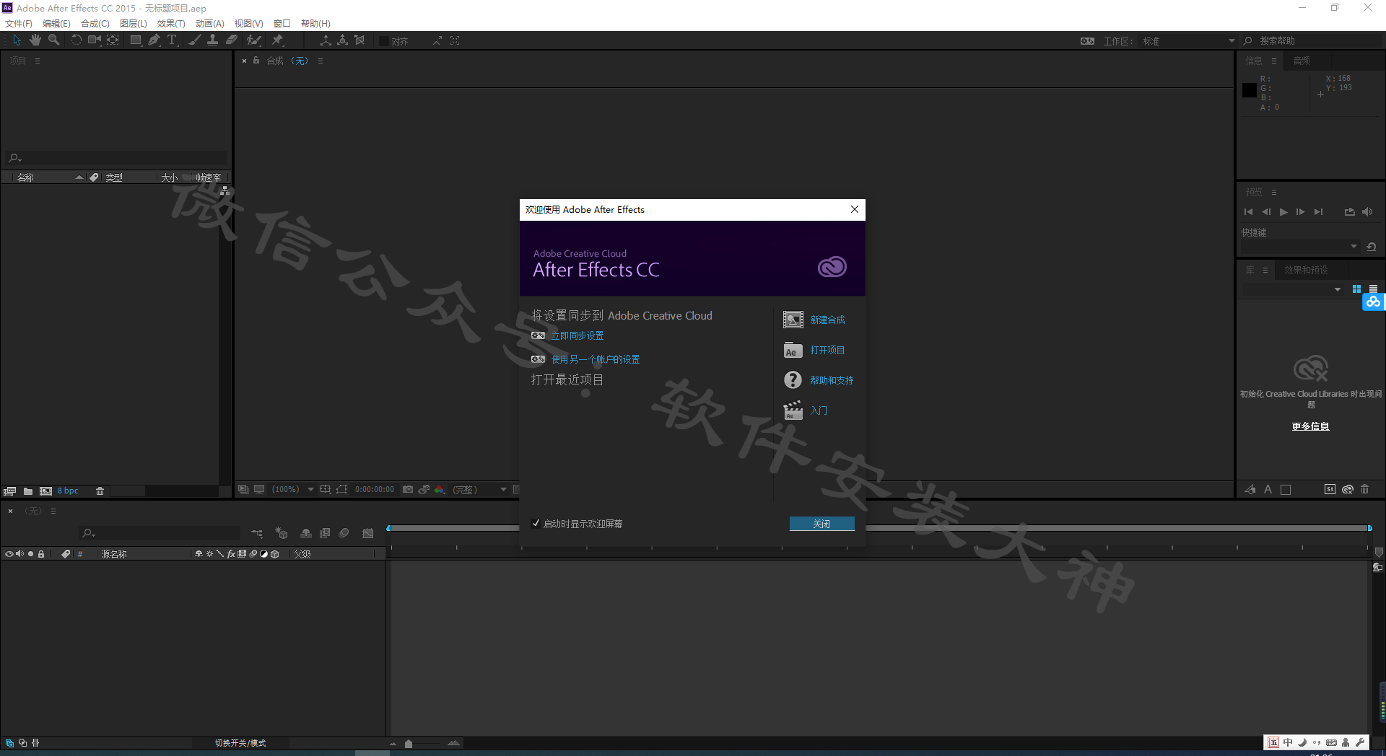
Task: Select the Hand tool
Action: click(x=35, y=40)
